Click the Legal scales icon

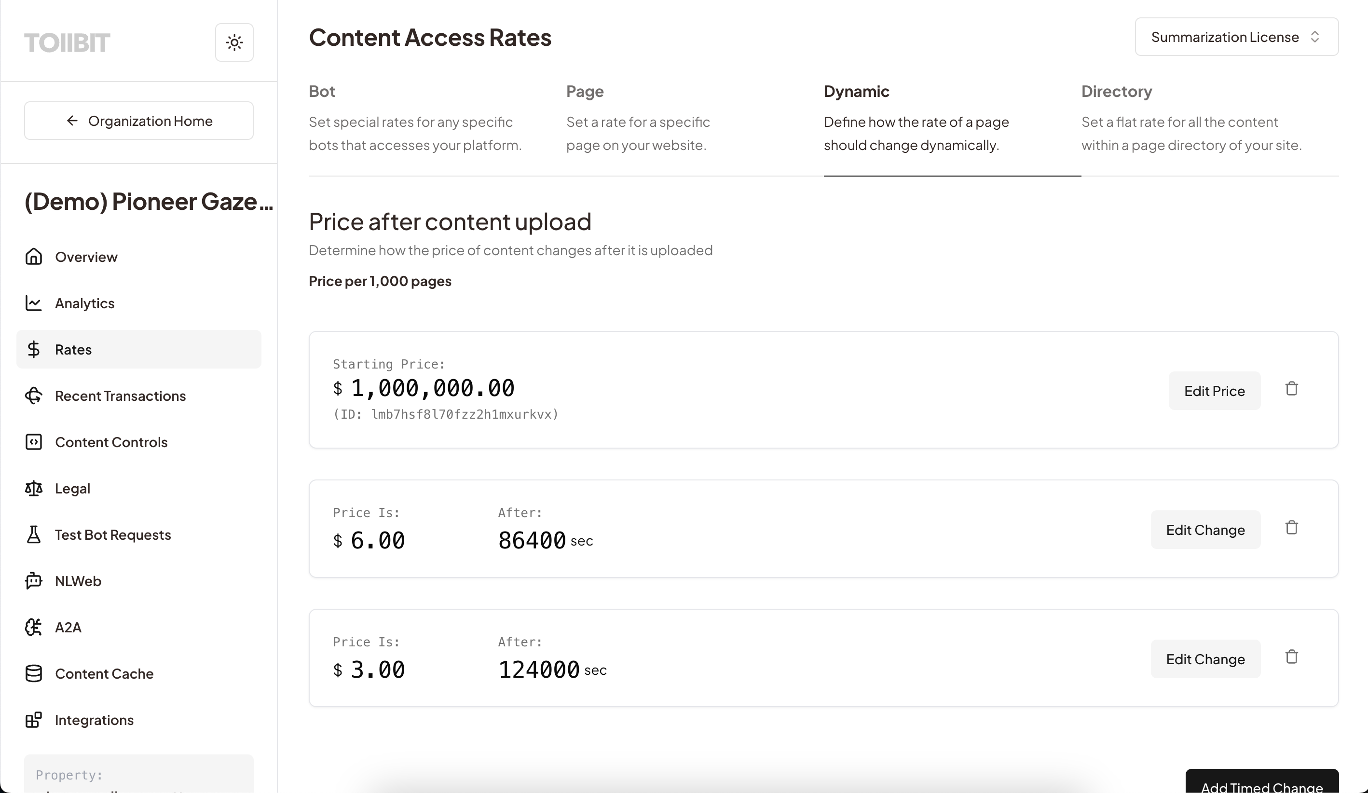(34, 489)
